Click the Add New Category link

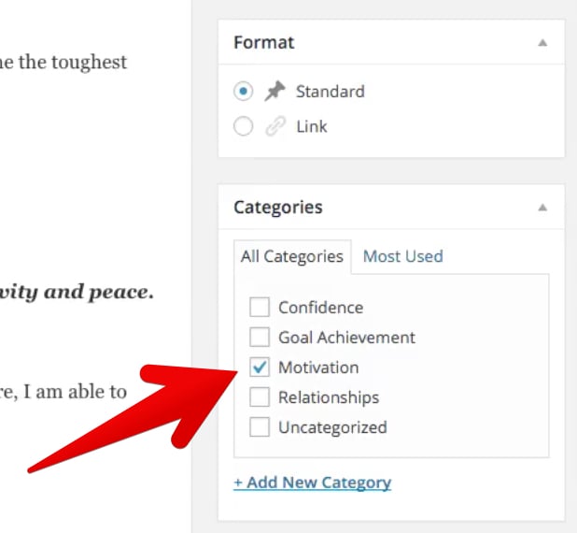pyautogui.click(x=312, y=483)
